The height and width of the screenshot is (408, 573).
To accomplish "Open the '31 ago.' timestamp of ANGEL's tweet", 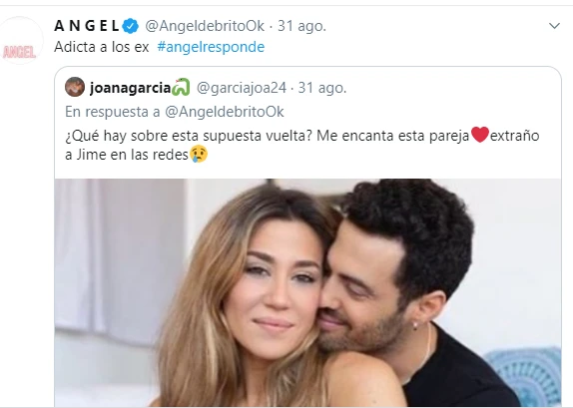I will [x=301, y=26].
